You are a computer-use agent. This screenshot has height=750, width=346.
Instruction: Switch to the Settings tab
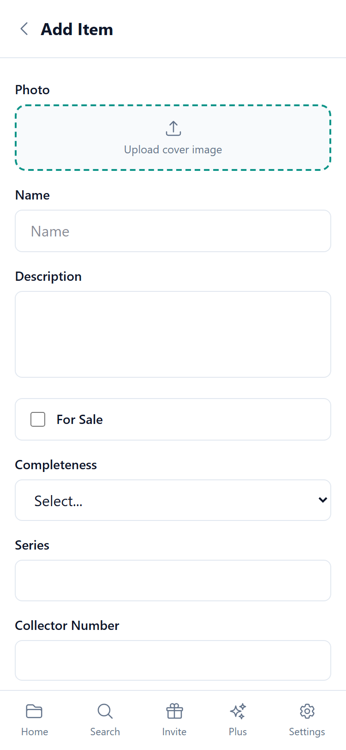coord(307,718)
